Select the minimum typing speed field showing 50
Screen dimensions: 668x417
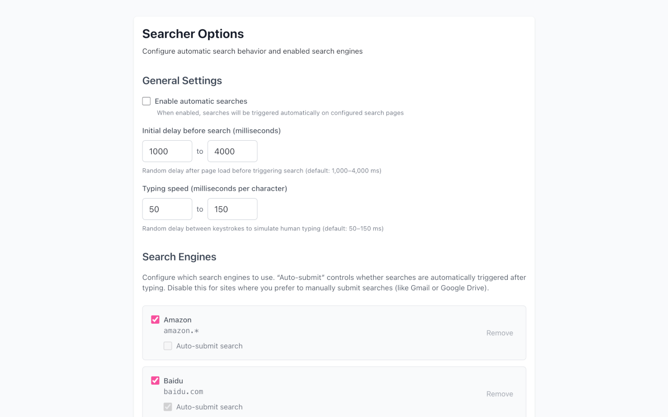pos(167,208)
